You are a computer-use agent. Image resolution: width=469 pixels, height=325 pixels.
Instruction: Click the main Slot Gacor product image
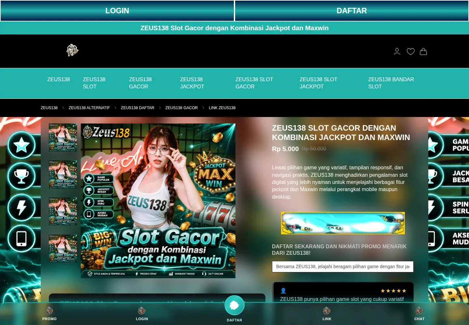click(x=158, y=201)
